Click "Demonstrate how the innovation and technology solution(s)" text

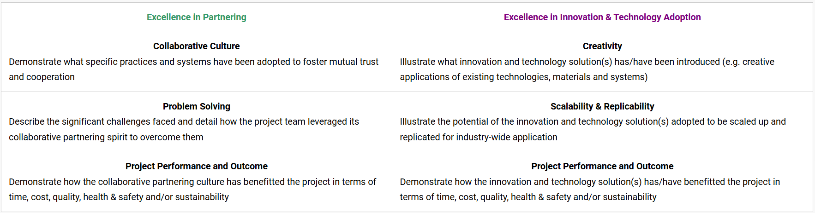pos(521,182)
